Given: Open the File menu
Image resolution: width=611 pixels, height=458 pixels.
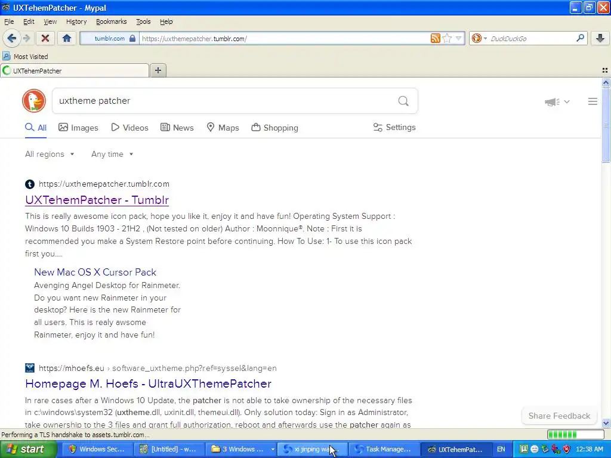Looking at the screenshot, I should (x=9, y=21).
